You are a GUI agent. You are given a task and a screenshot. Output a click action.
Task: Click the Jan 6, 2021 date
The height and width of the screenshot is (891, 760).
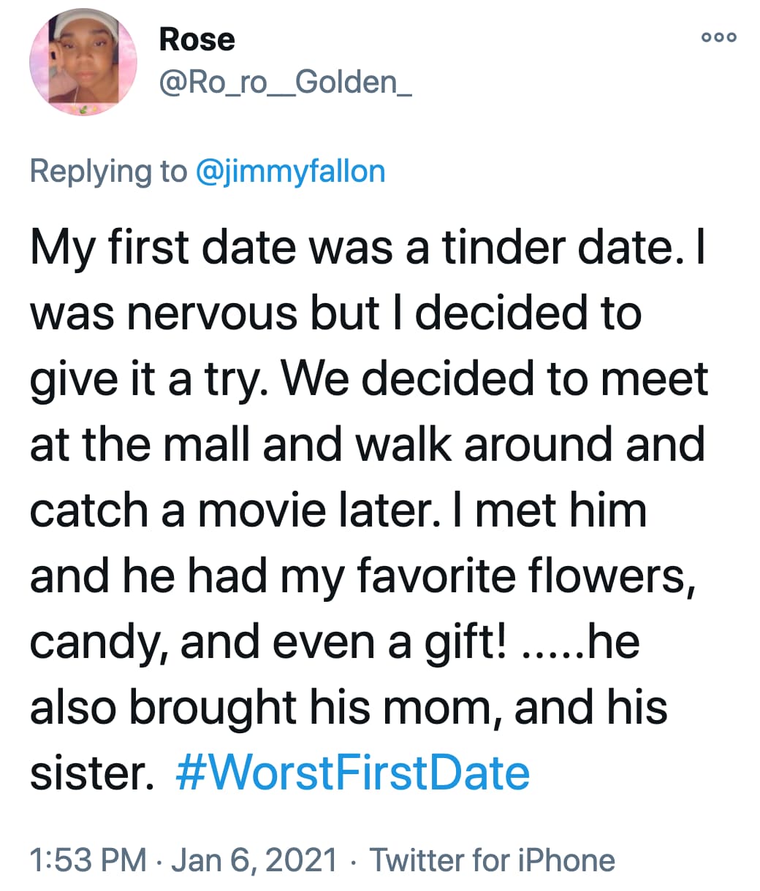[x=254, y=860]
